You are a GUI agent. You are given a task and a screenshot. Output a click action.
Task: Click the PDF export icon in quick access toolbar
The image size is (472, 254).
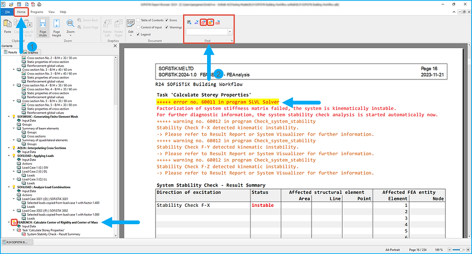click(33, 4)
